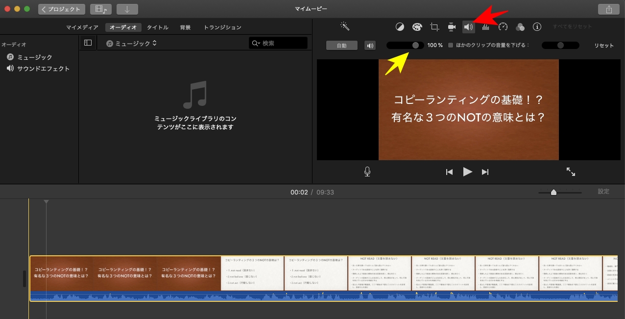
Task: Expand the ミュージック source dropdown
Action: [132, 44]
